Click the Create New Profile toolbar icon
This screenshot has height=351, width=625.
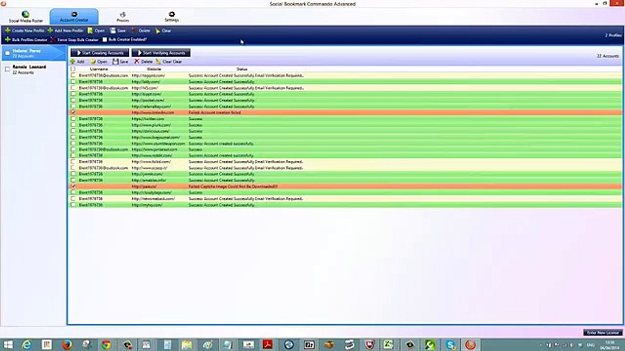tap(7, 30)
